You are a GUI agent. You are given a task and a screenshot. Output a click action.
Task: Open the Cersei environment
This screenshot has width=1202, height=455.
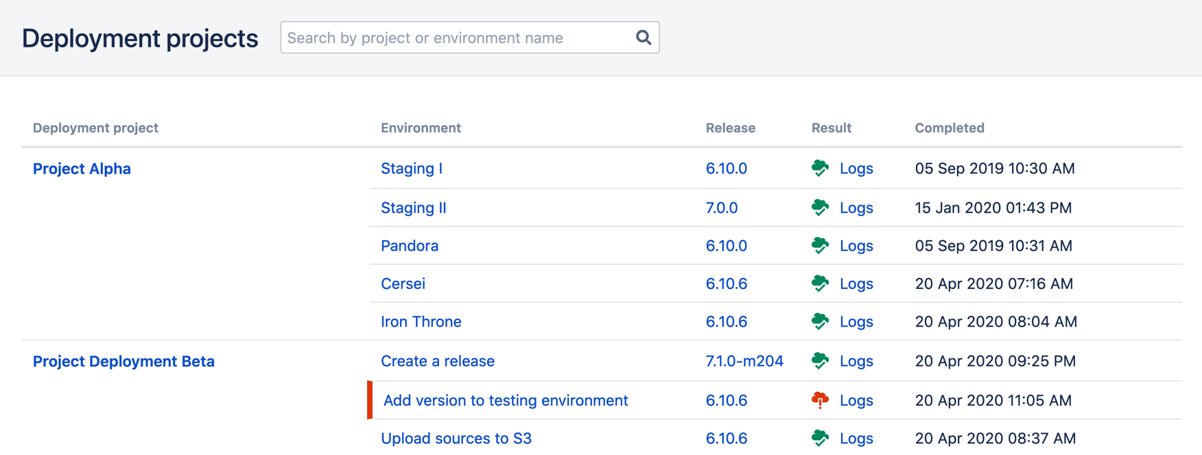(403, 283)
